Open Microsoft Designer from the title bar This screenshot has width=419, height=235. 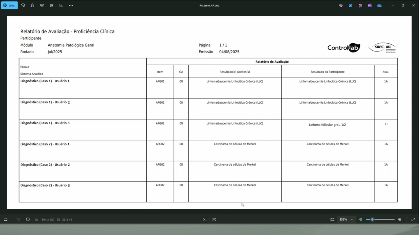pyautogui.click(x=360, y=5)
